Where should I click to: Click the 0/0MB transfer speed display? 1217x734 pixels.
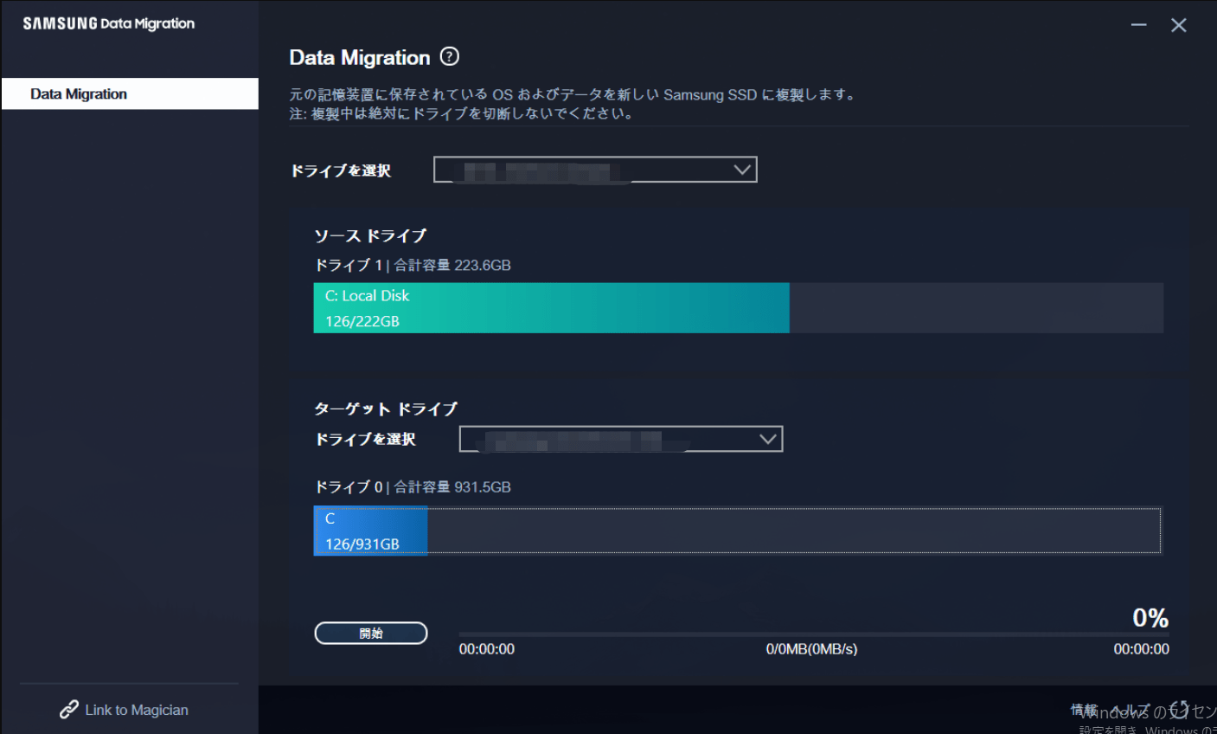(810, 648)
